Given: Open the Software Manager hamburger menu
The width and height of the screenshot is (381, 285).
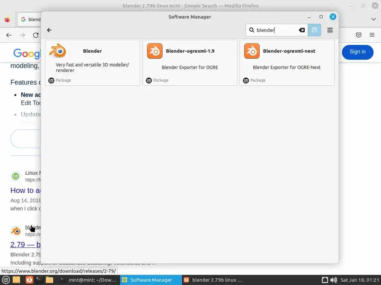Looking at the screenshot, I should (330, 30).
